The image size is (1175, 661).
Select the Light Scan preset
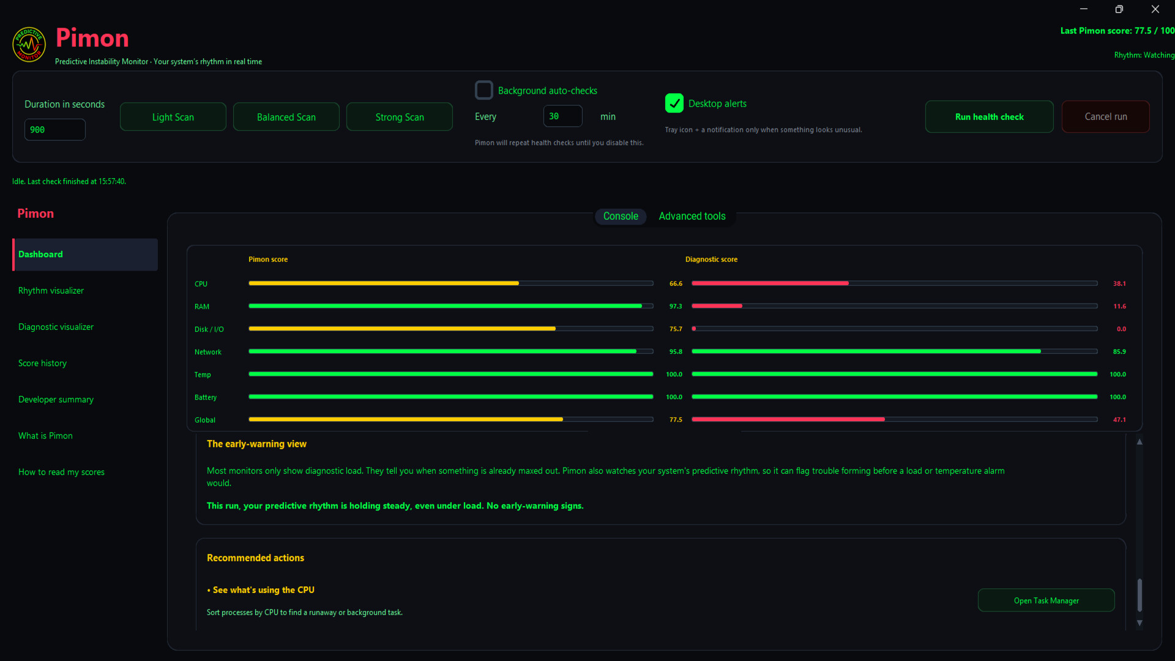tap(173, 117)
